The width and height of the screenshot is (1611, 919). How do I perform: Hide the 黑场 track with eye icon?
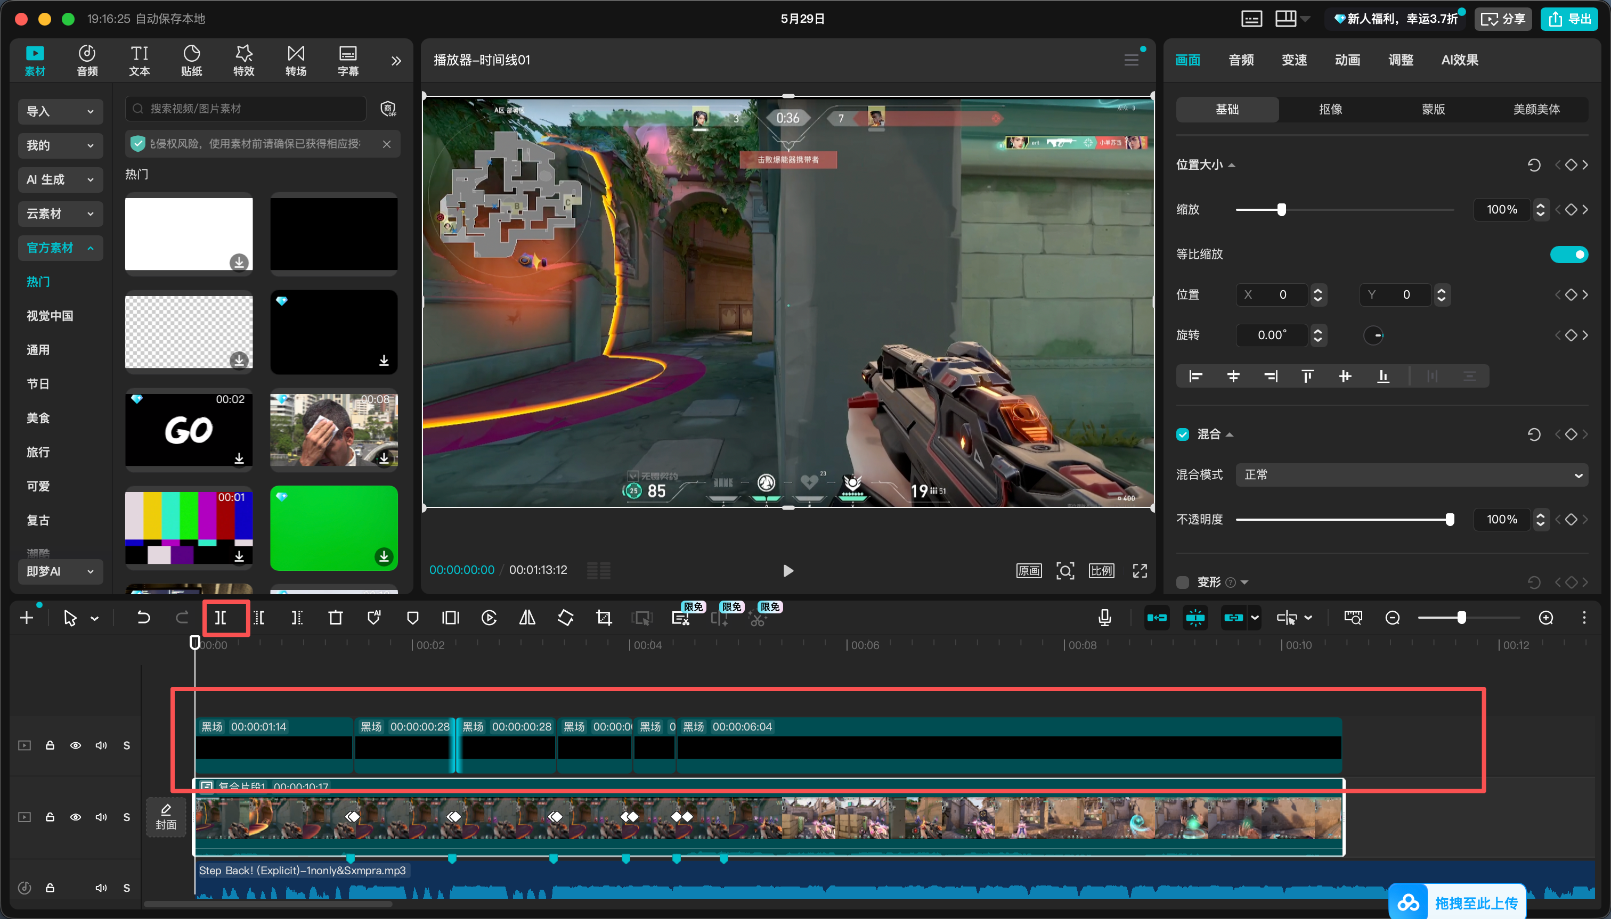pos(76,745)
